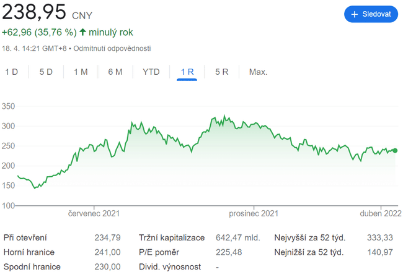Select the 1 M range tab

pyautogui.click(x=81, y=72)
